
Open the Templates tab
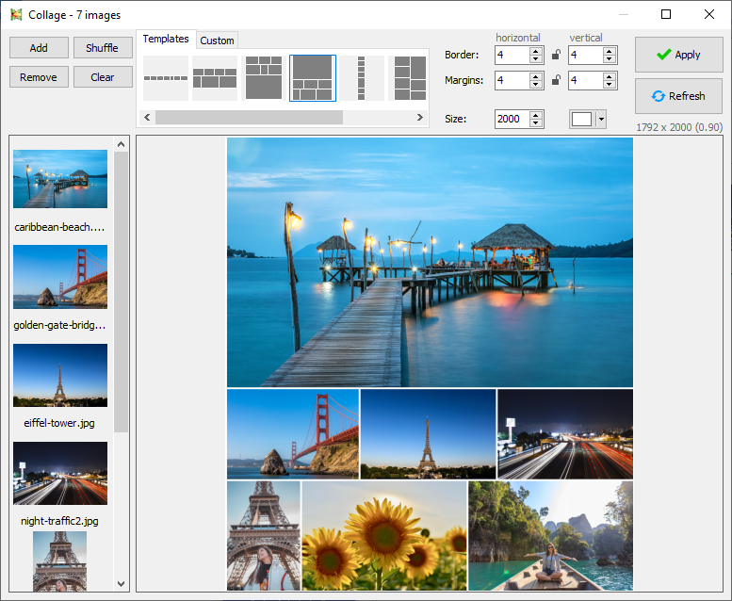pyautogui.click(x=166, y=40)
